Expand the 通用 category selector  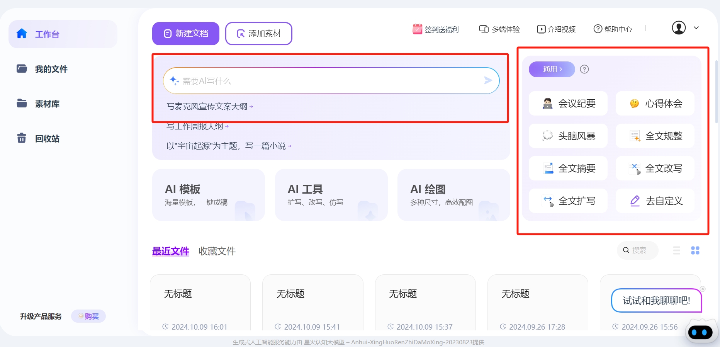coord(552,69)
